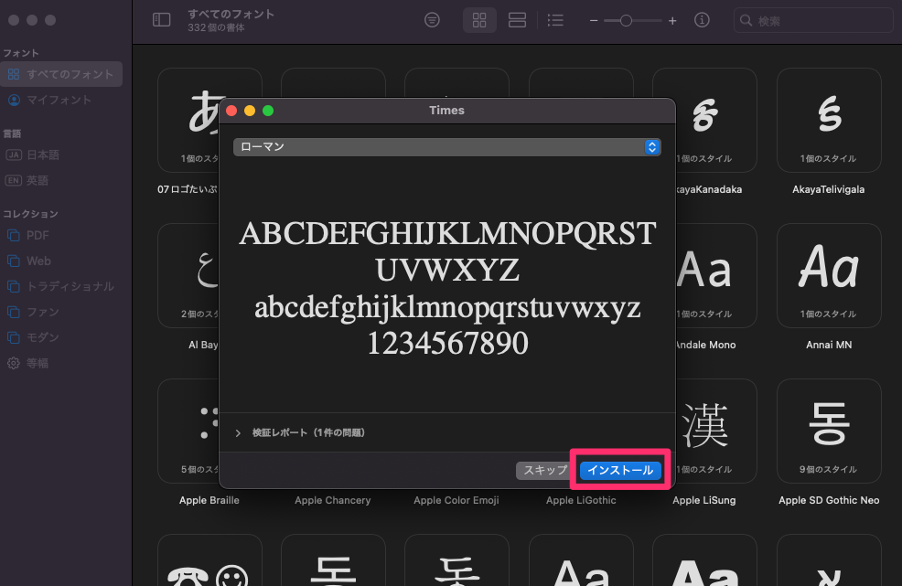Open the ローマン style dropdown
The image size is (902, 586).
click(446, 147)
